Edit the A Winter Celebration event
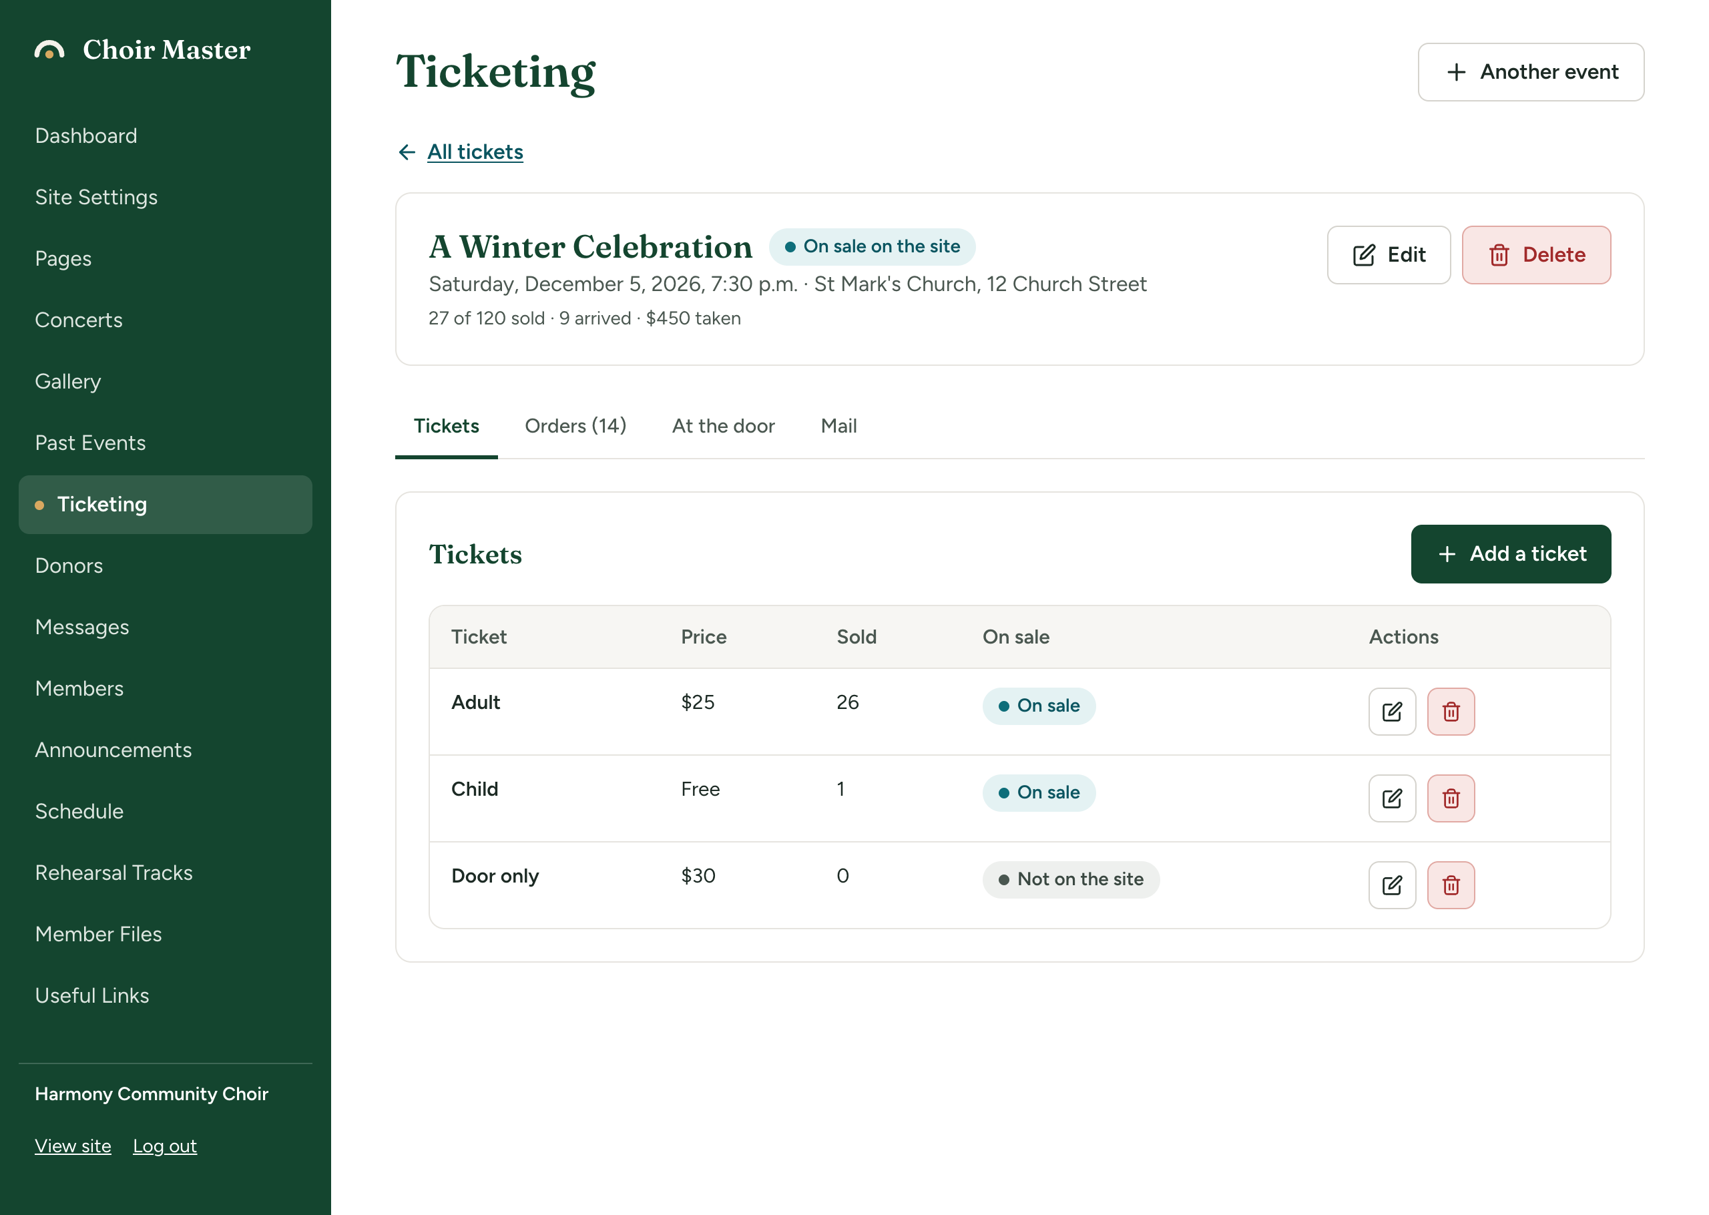The image size is (1709, 1215). [x=1388, y=255]
